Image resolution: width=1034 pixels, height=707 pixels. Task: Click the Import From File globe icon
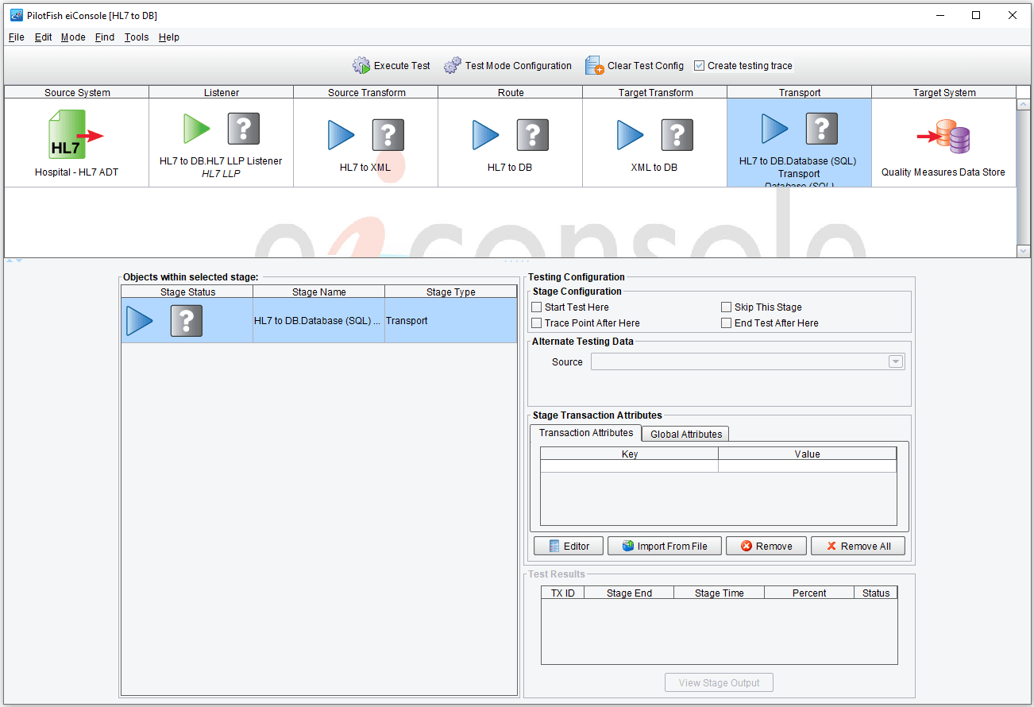(x=628, y=546)
